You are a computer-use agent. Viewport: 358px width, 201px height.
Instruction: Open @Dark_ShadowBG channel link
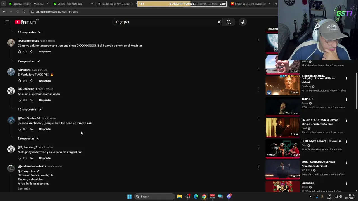(29, 118)
